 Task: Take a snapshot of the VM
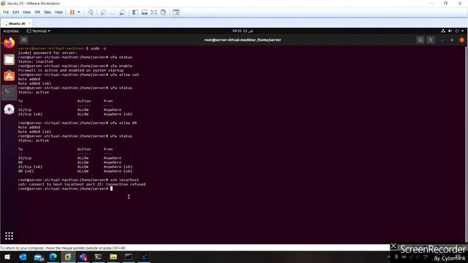(x=103, y=12)
